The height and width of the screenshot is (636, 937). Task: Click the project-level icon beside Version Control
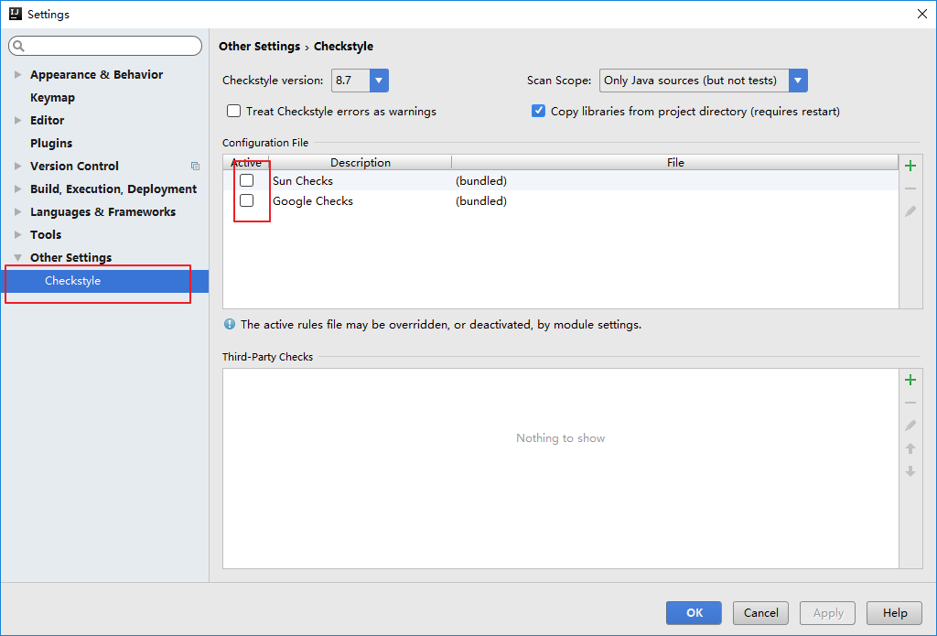pyautogui.click(x=195, y=167)
